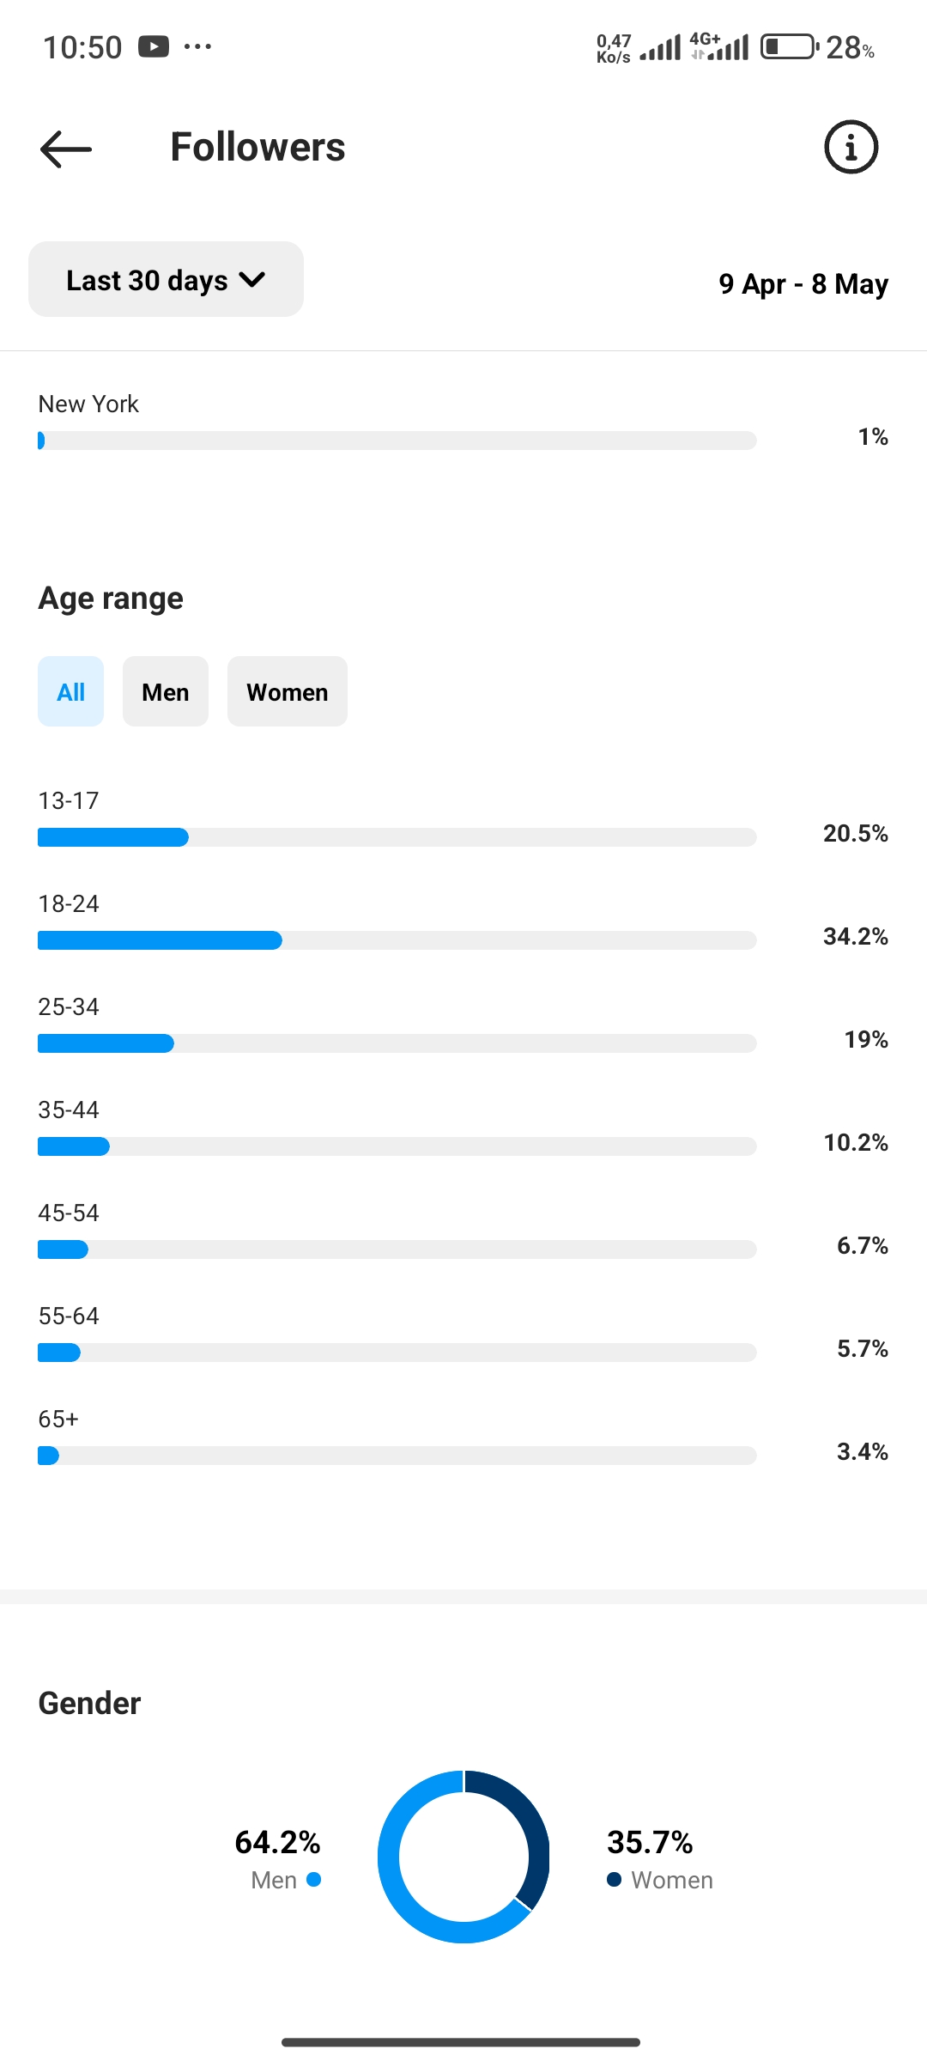Open the Last 30 days dropdown
Viewport: 927px width, 2061px height.
pyautogui.click(x=166, y=279)
